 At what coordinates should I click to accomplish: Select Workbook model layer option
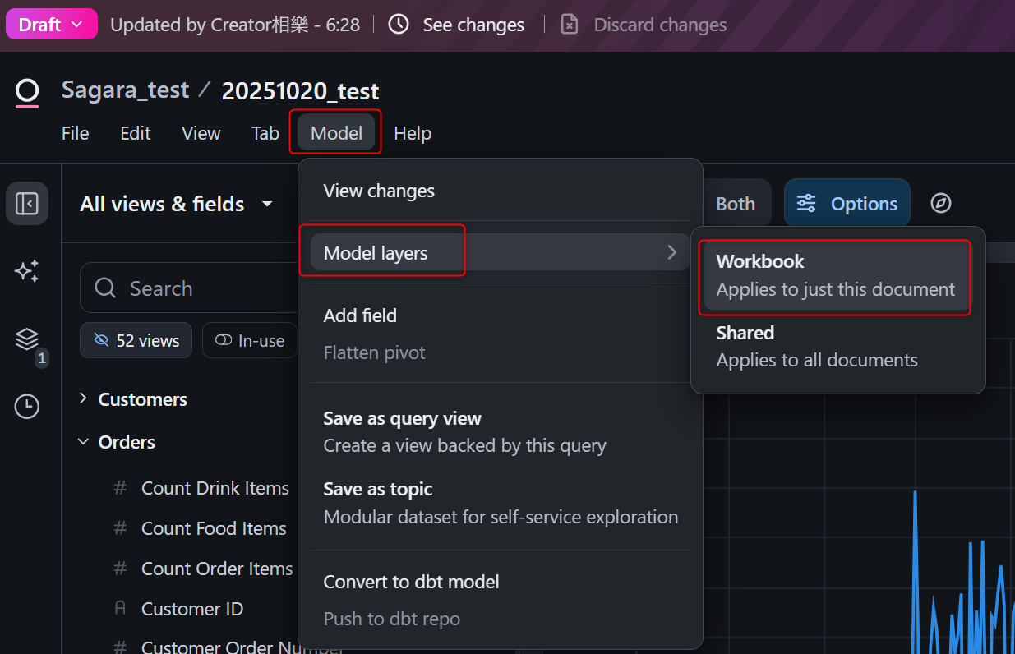[835, 275]
